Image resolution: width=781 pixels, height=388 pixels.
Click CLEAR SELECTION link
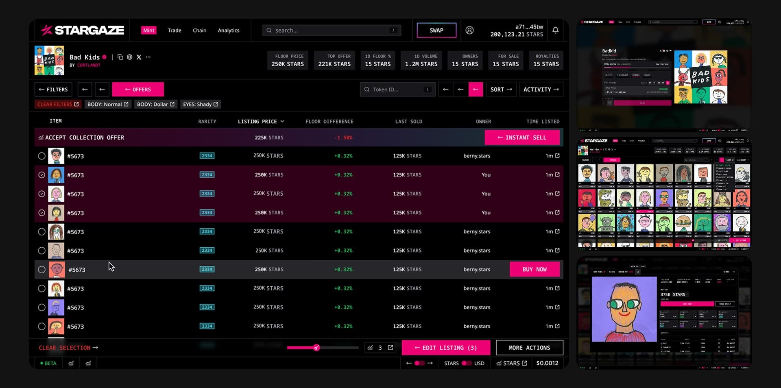click(x=68, y=348)
